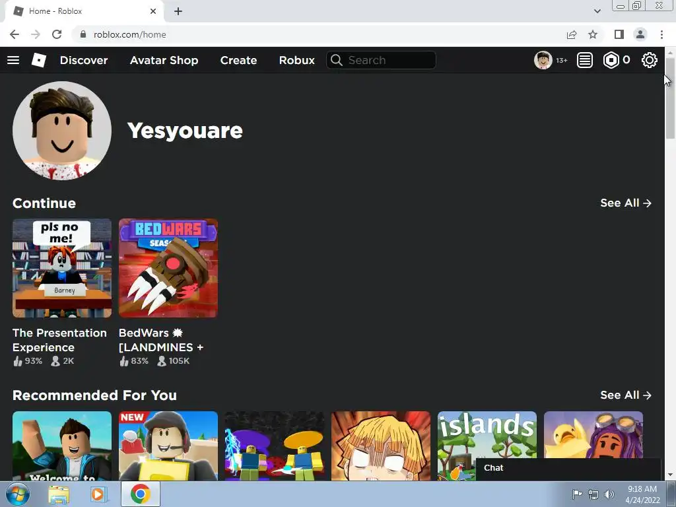Open the duck and goggles game thumbnail
Screen dimensions: 676x507
tap(593, 434)
